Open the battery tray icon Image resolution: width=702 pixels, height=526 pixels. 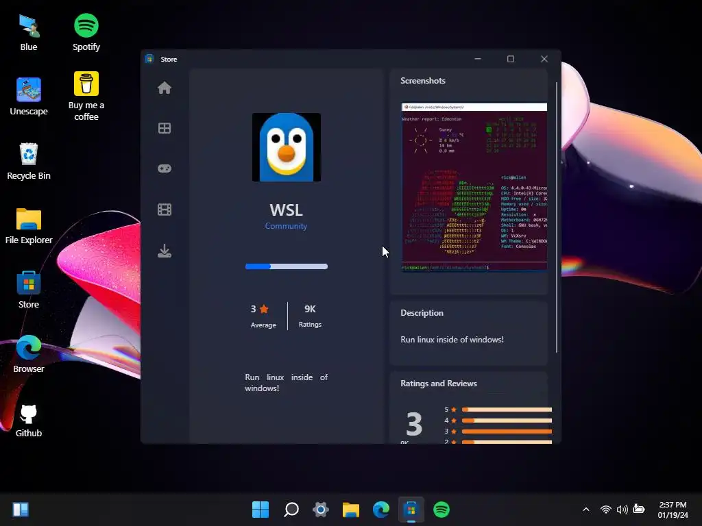(x=639, y=509)
